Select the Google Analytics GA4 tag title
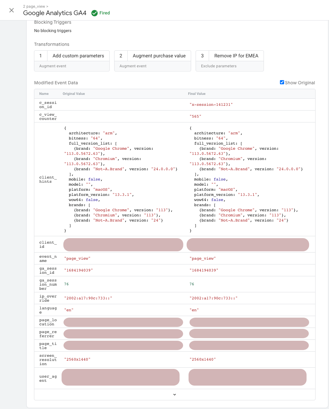329x409 pixels. pos(55,13)
